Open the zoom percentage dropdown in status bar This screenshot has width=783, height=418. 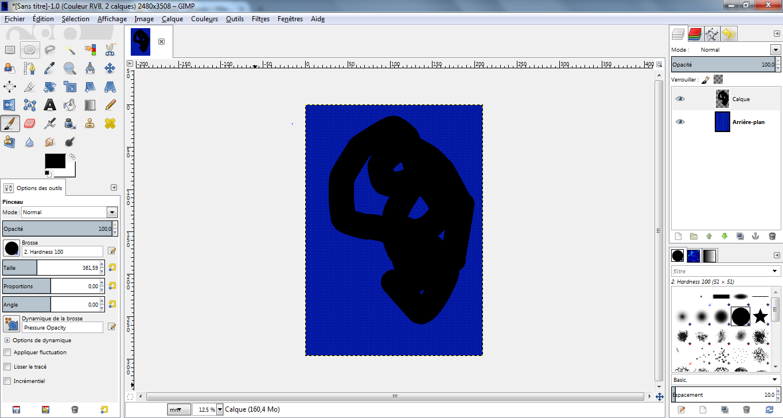pyautogui.click(x=220, y=409)
